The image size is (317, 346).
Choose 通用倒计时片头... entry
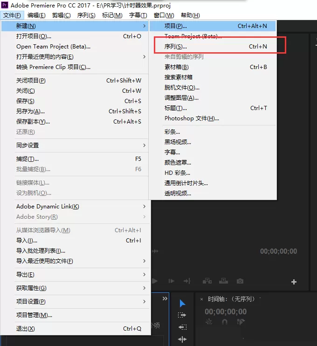[x=213, y=183]
